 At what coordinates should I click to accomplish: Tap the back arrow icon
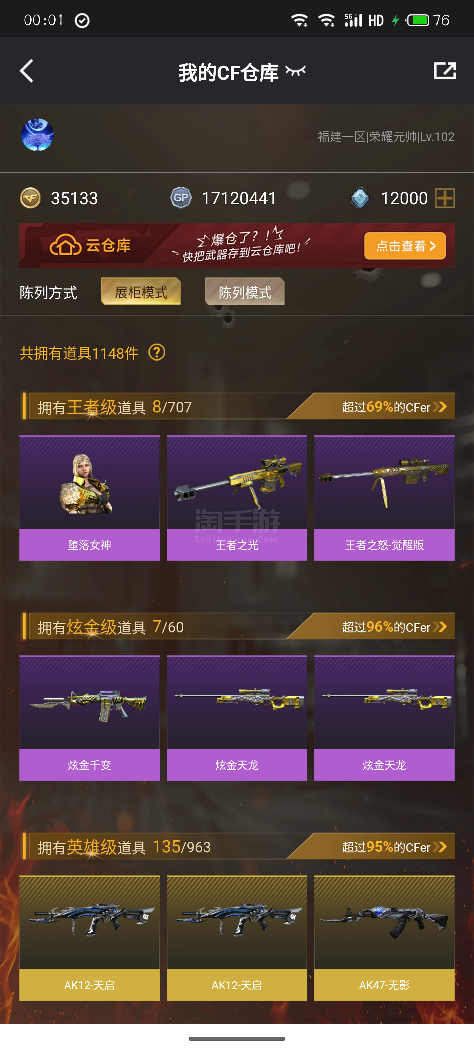pos(27,71)
